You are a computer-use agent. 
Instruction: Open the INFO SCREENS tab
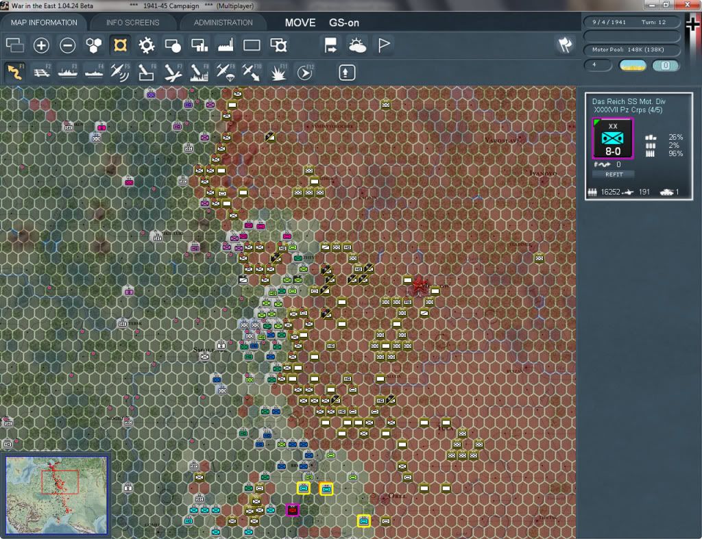132,23
